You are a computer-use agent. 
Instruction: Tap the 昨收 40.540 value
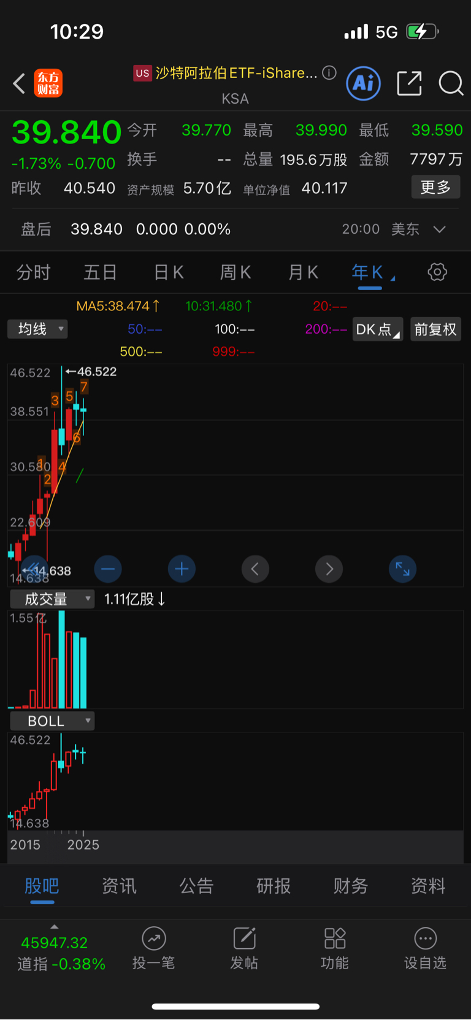[x=64, y=188]
